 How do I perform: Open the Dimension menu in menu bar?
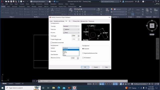39,4
